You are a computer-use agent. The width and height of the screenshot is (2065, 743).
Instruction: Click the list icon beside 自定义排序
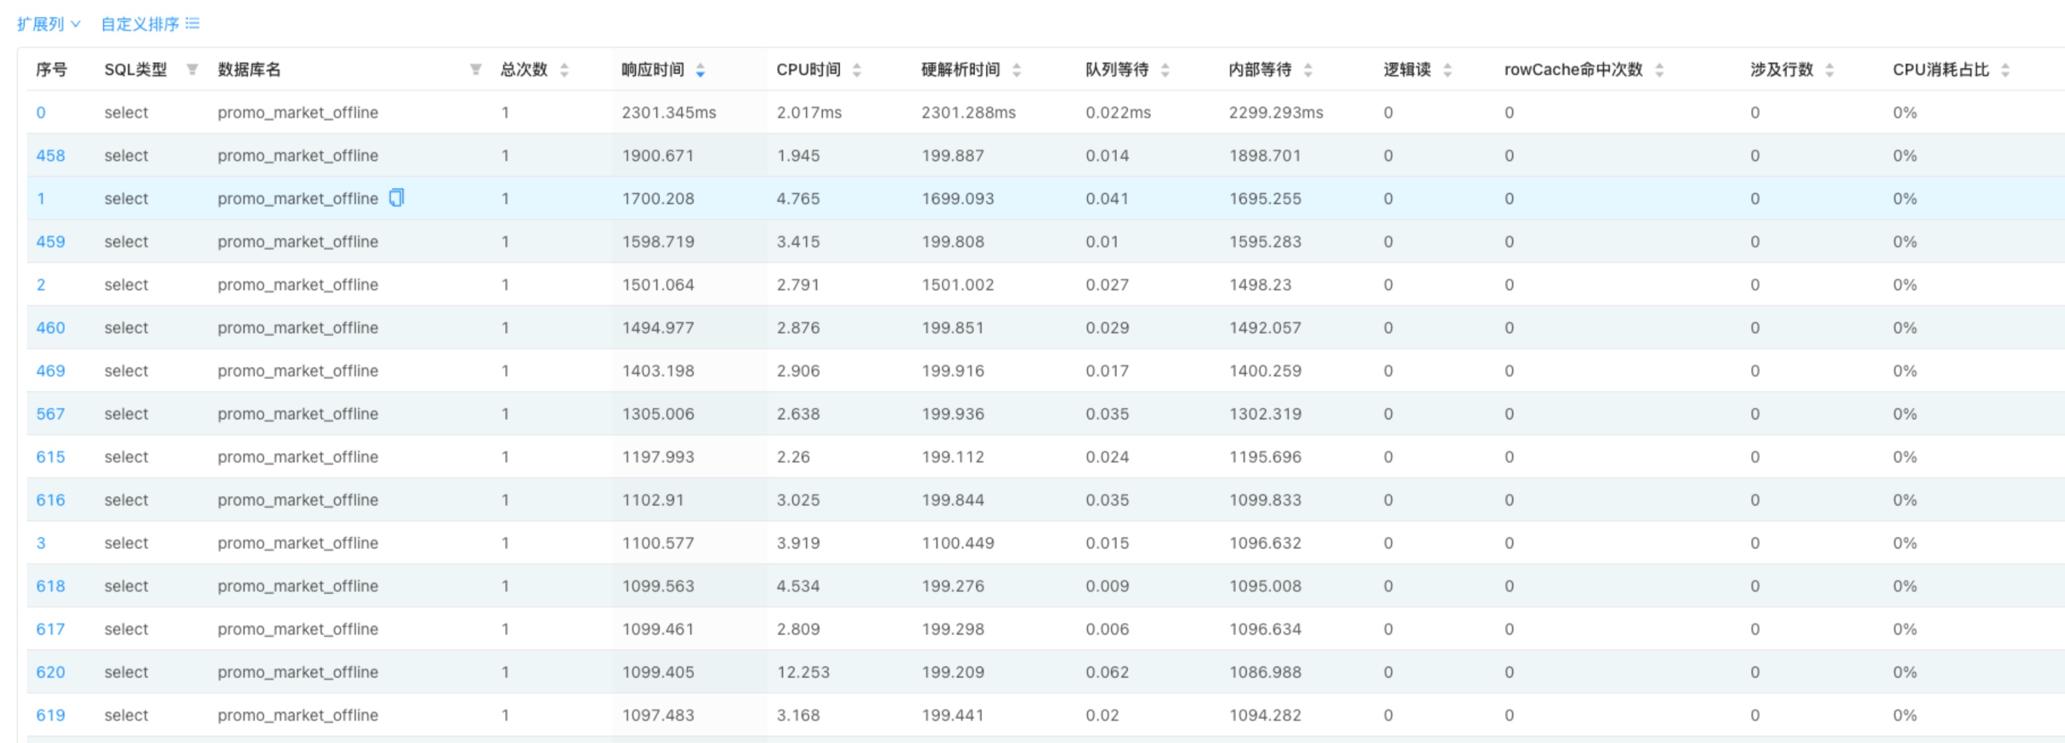192,24
